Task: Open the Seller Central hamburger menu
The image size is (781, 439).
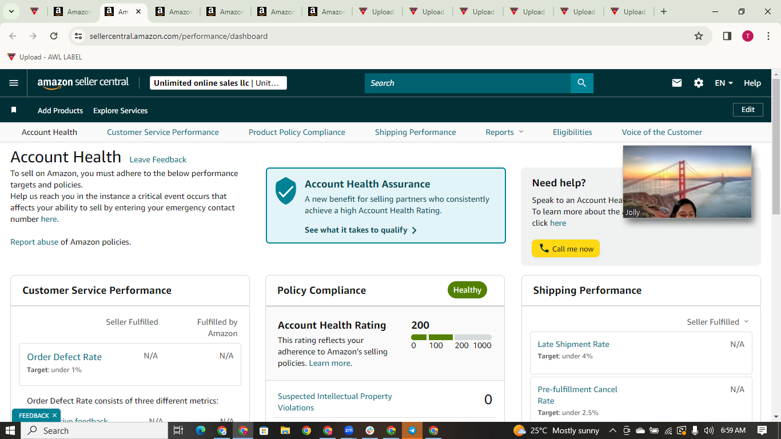Action: (14, 83)
